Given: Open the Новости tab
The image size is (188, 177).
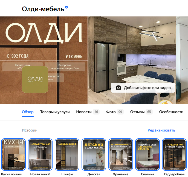Looking at the screenshot, I should point(88,112).
